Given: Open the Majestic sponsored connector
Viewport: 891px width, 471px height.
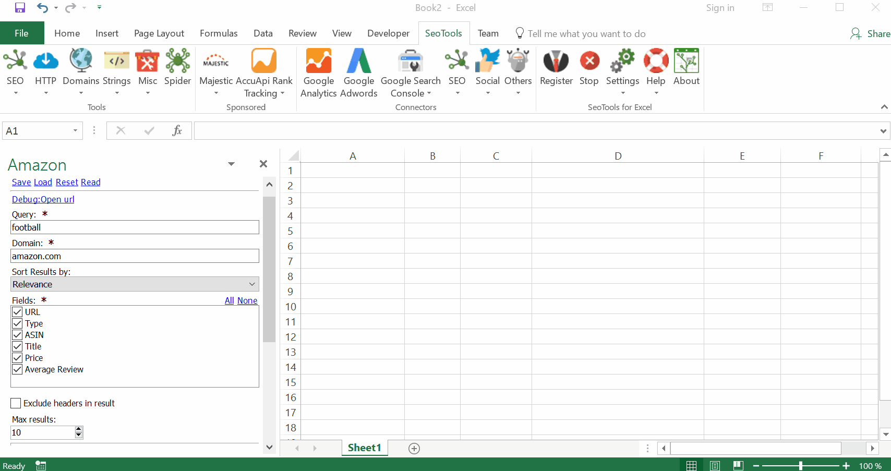Looking at the screenshot, I should point(216,61).
